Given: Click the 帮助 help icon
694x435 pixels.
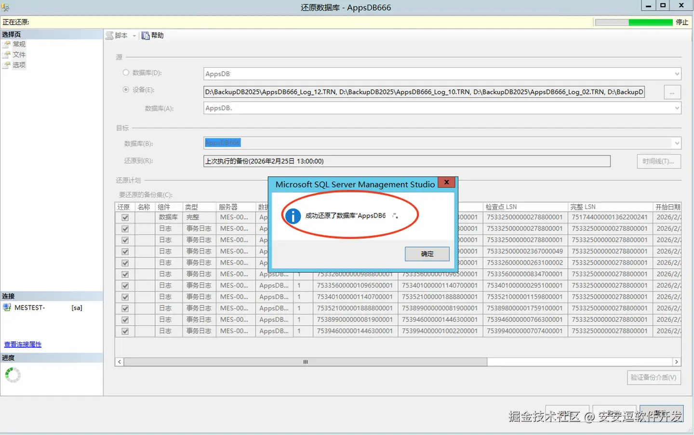Looking at the screenshot, I should point(145,36).
